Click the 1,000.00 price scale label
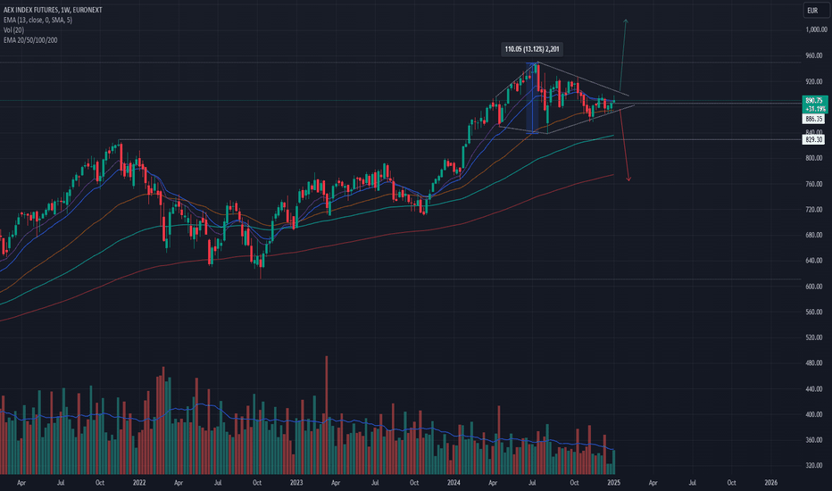This screenshot has width=832, height=491. point(816,29)
